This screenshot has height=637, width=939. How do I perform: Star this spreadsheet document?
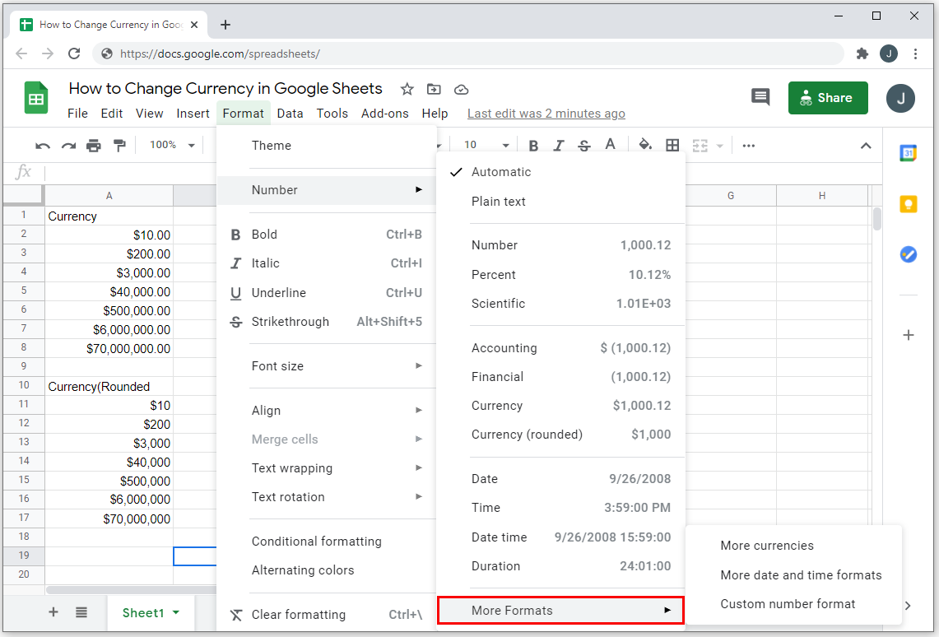407,89
